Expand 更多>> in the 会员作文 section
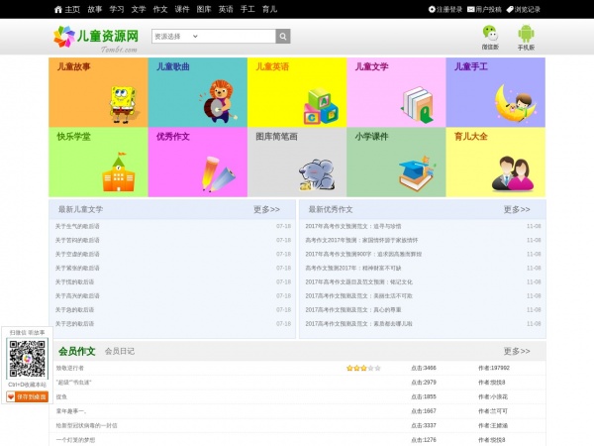Screen dimensions: 594x446 [x=517, y=352]
